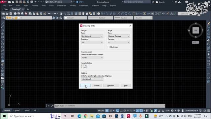Image resolution: width=211 pixels, height=119 pixels.
Task: Activate the Pan hand tool
Action: pos(61,14)
